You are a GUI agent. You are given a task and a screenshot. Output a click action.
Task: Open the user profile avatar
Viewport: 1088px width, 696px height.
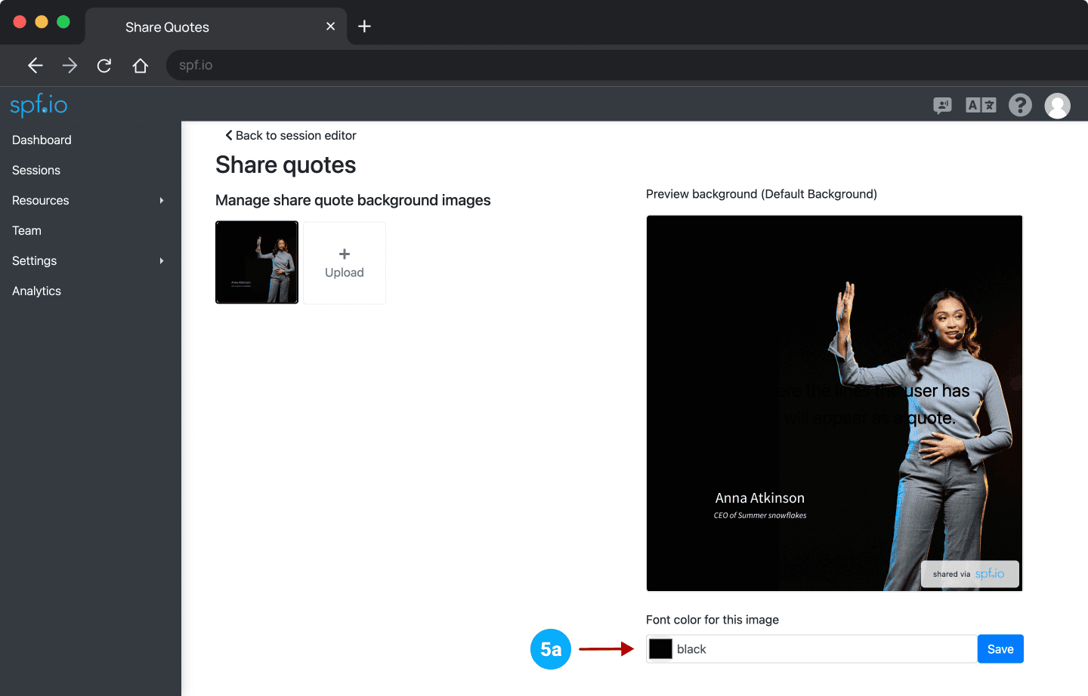[x=1057, y=106]
